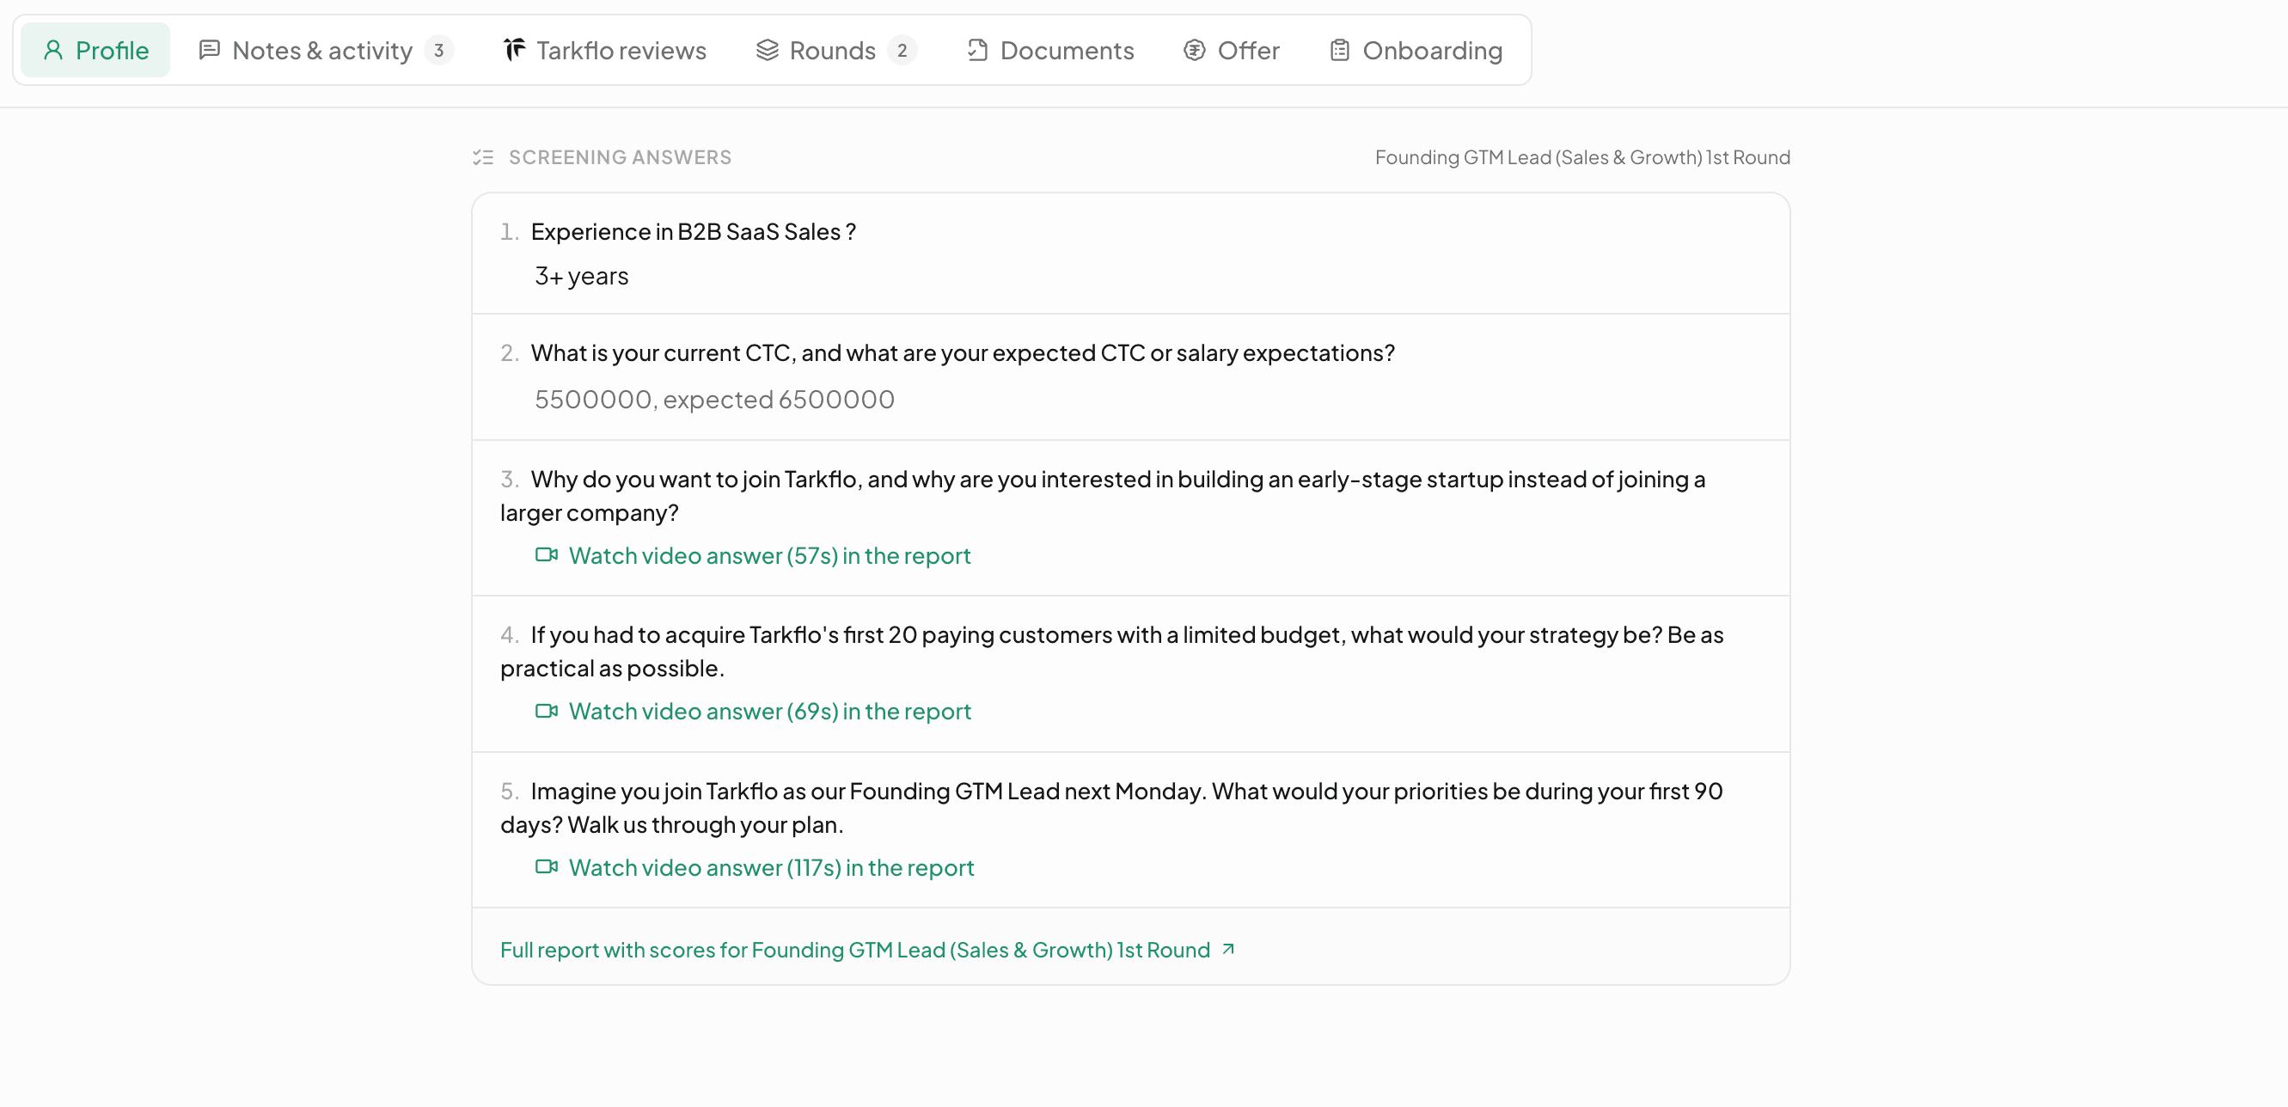This screenshot has height=1107, width=2288.
Task: Switch to Notes & activity tab
Action: 326,50
